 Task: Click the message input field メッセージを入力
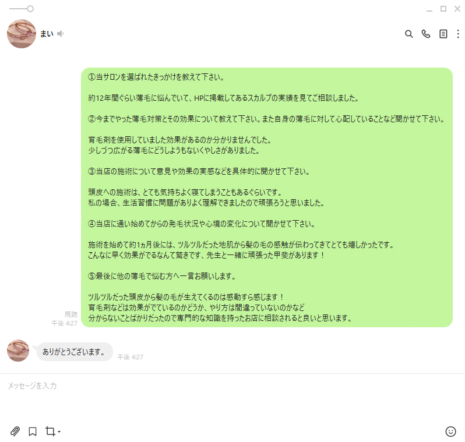coord(233,397)
